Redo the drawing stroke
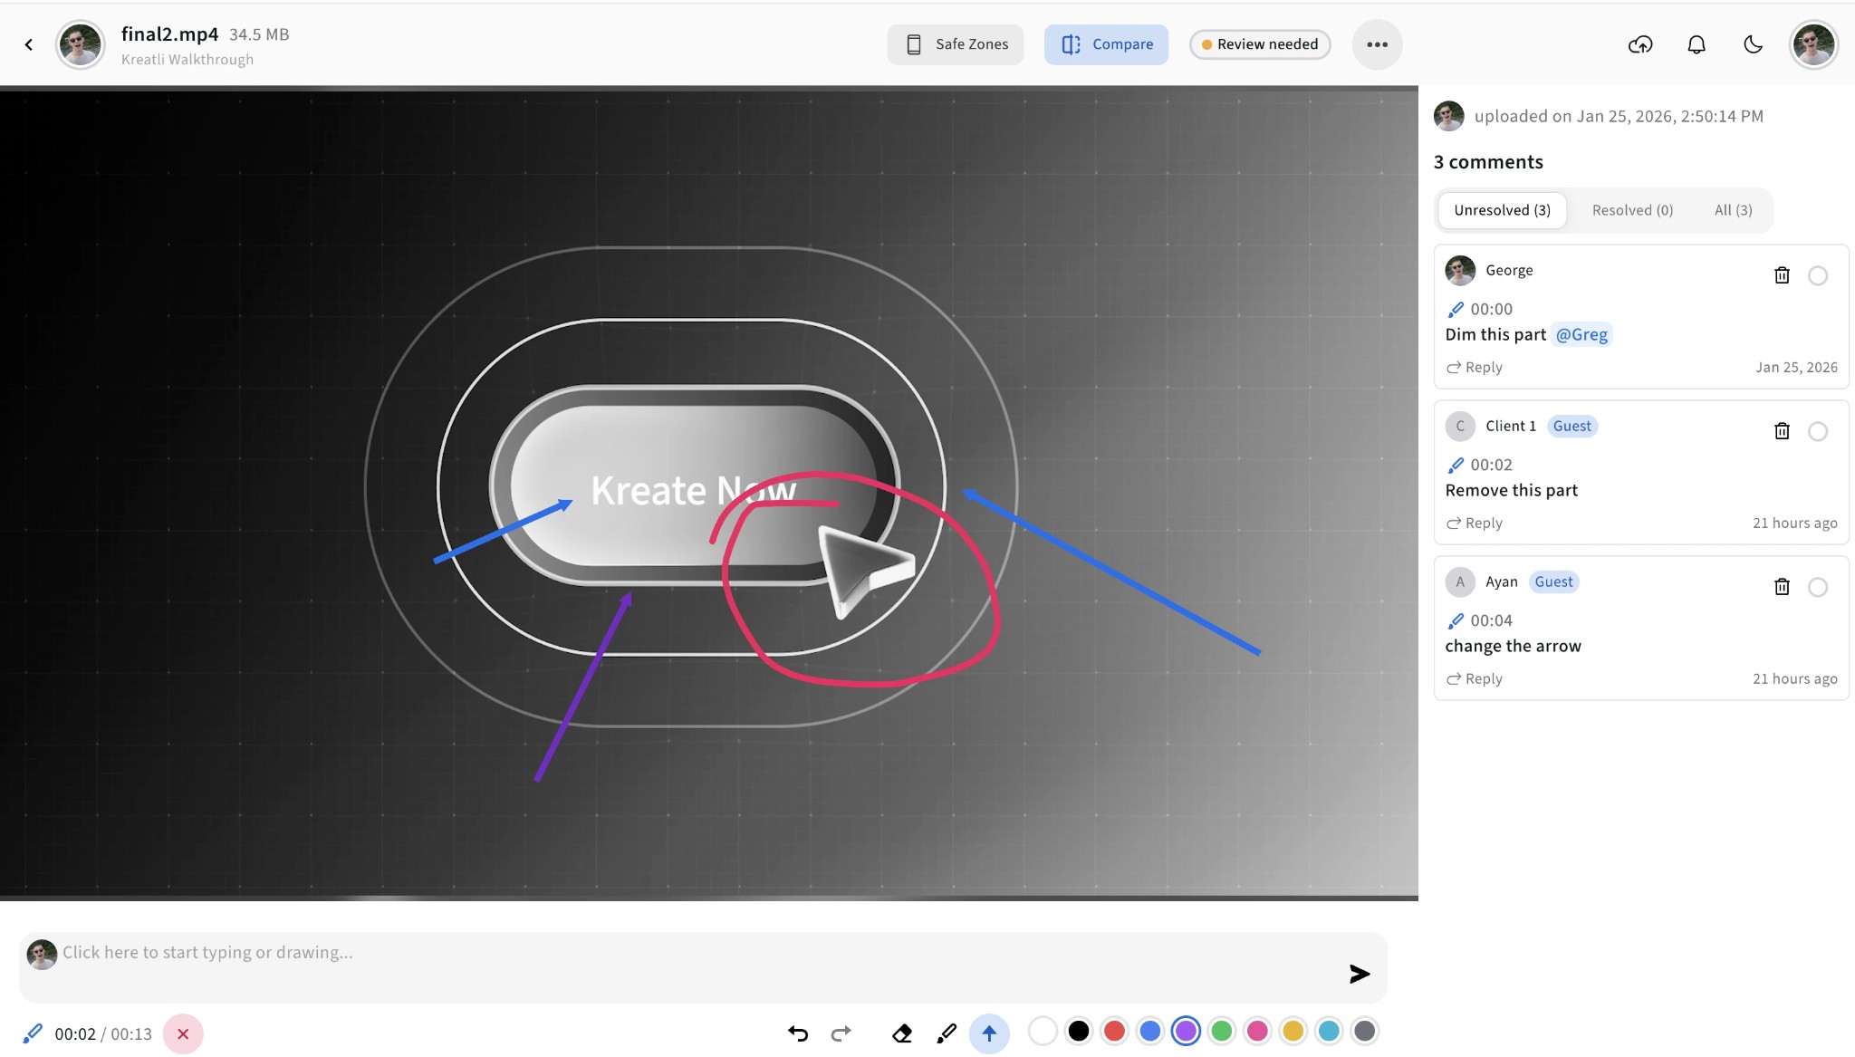1855x1057 pixels. 840,1033
